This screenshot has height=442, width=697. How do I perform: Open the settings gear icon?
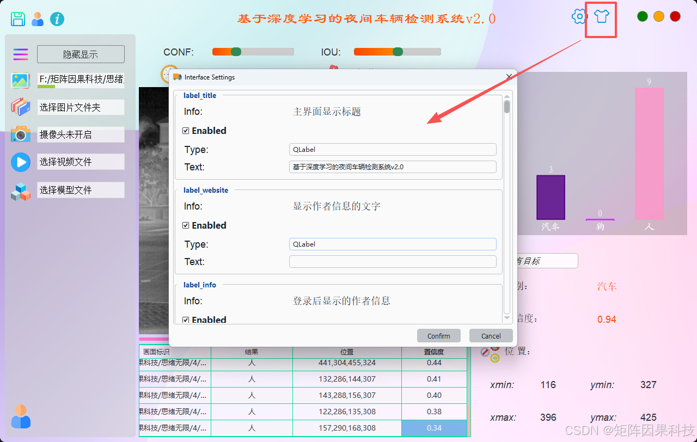(579, 16)
